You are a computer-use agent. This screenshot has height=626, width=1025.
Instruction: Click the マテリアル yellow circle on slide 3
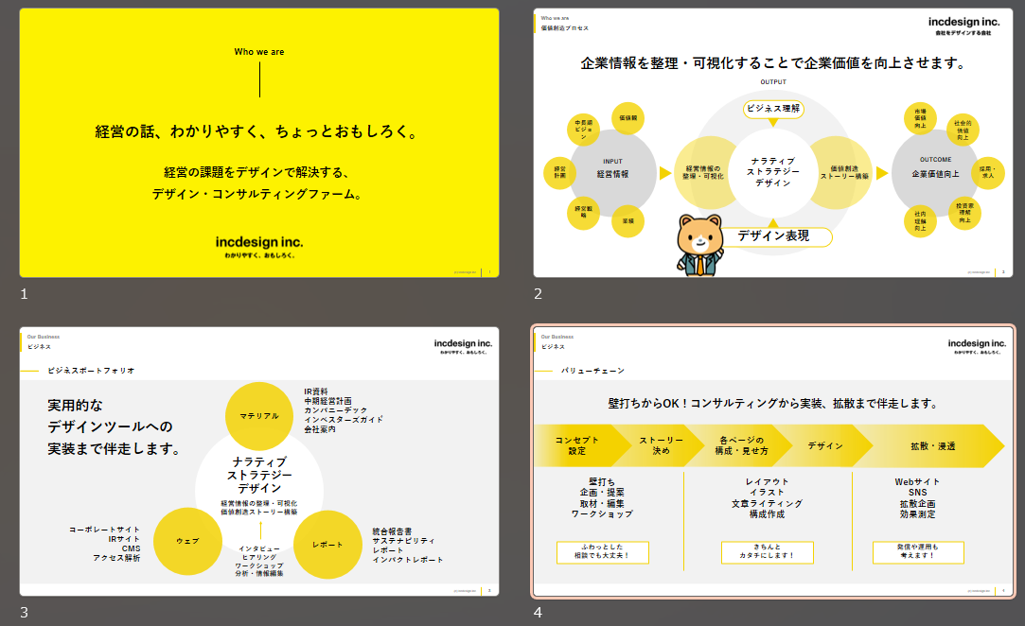pyautogui.click(x=258, y=415)
